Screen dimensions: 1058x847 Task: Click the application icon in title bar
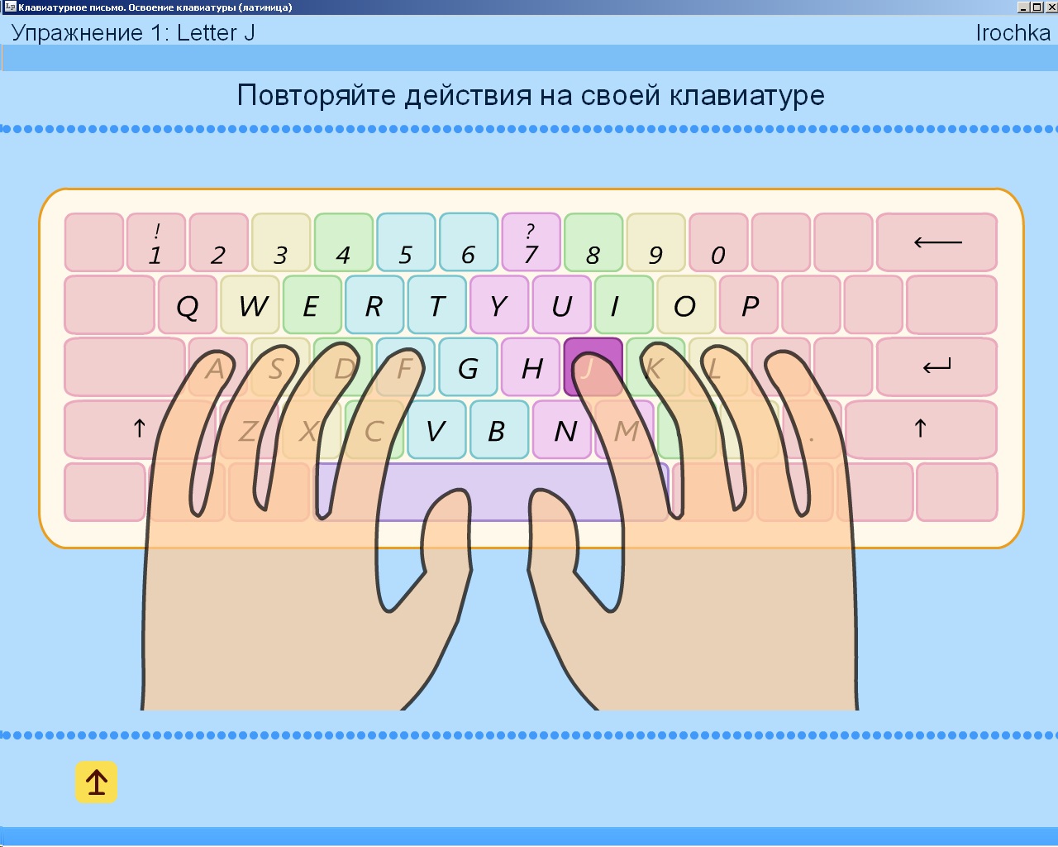[x=10, y=7]
